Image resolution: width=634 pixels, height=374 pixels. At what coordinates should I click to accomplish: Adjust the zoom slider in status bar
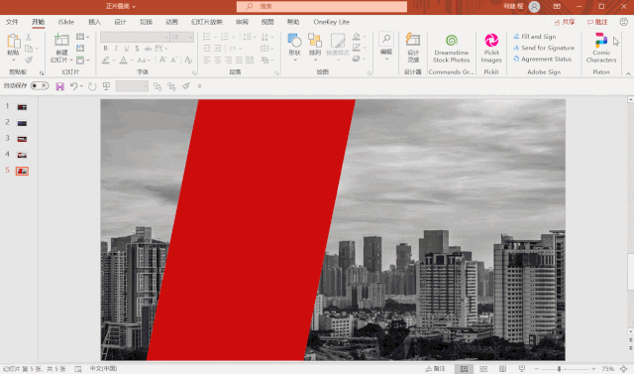559,369
